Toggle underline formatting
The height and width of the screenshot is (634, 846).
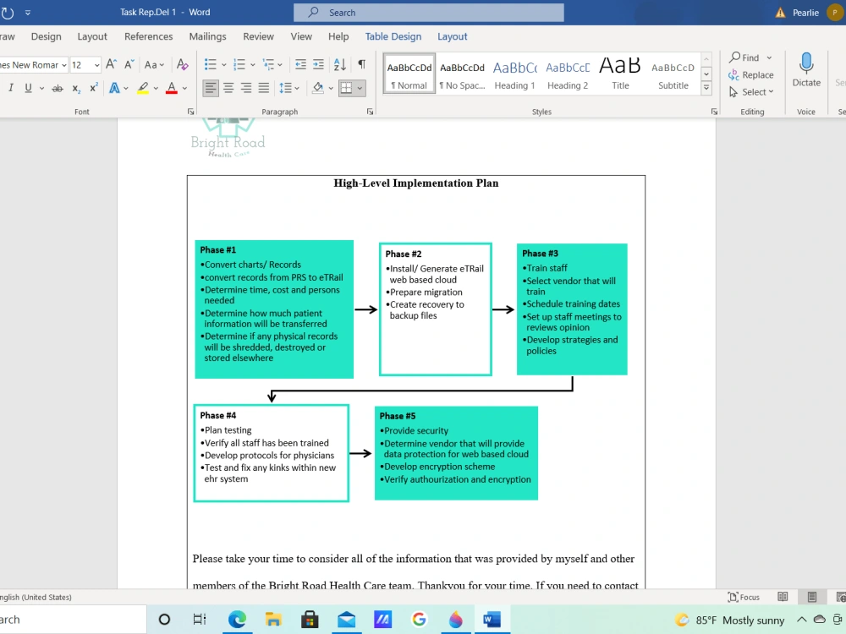(28, 88)
